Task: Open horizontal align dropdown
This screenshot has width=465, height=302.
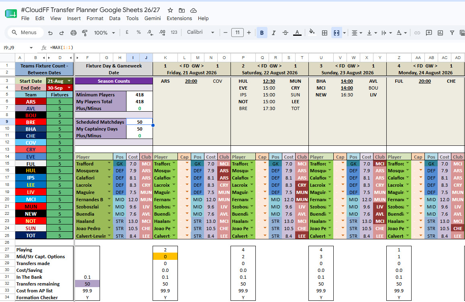Action: [357, 33]
